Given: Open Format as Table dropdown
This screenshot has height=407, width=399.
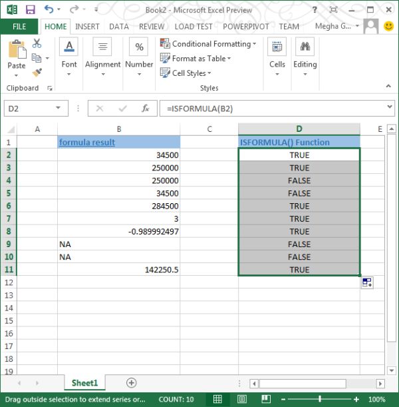Looking at the screenshot, I should 196,59.
